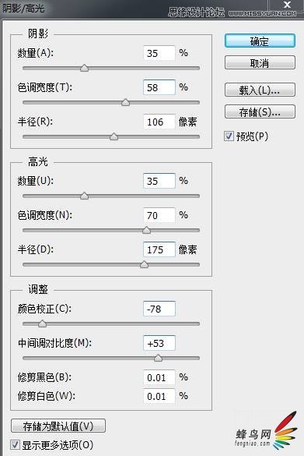Click the highlights 数量(U) slider handle

coord(85,196)
